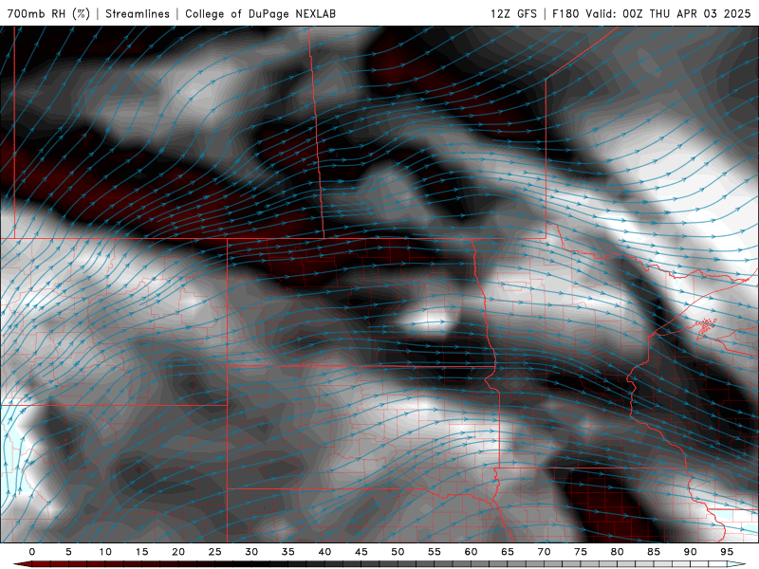Screen dimensions: 759x569
Task: Click the white high-humidity end of the colorbar
Action: [737, 564]
